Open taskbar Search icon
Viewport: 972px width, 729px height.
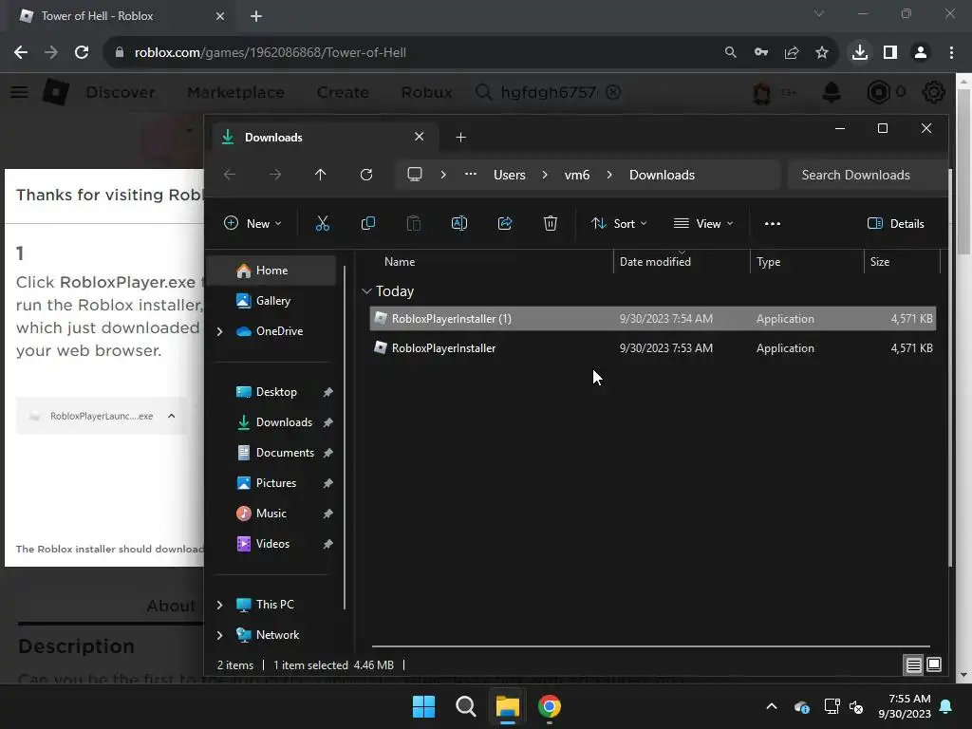(466, 706)
